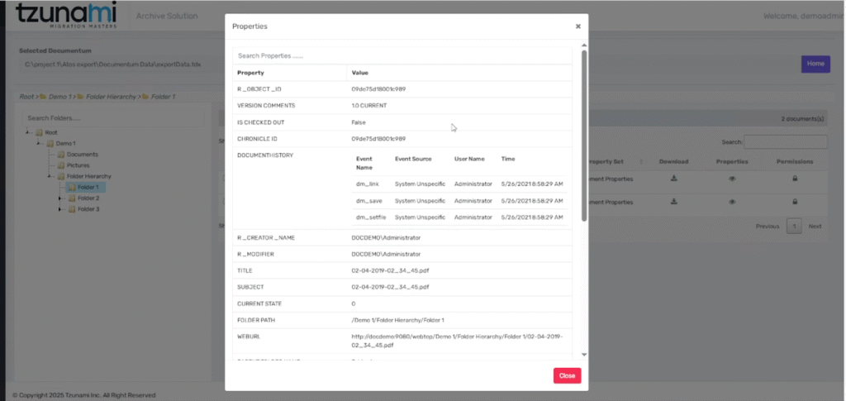Expand Folder 2 in the folder tree
846x401 pixels.
(59, 198)
